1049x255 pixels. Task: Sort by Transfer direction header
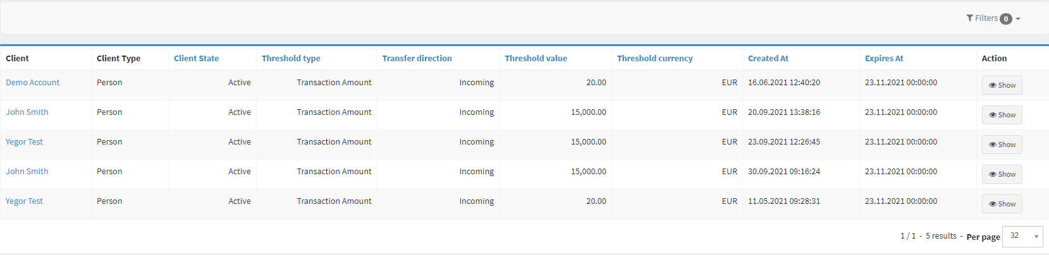point(417,59)
